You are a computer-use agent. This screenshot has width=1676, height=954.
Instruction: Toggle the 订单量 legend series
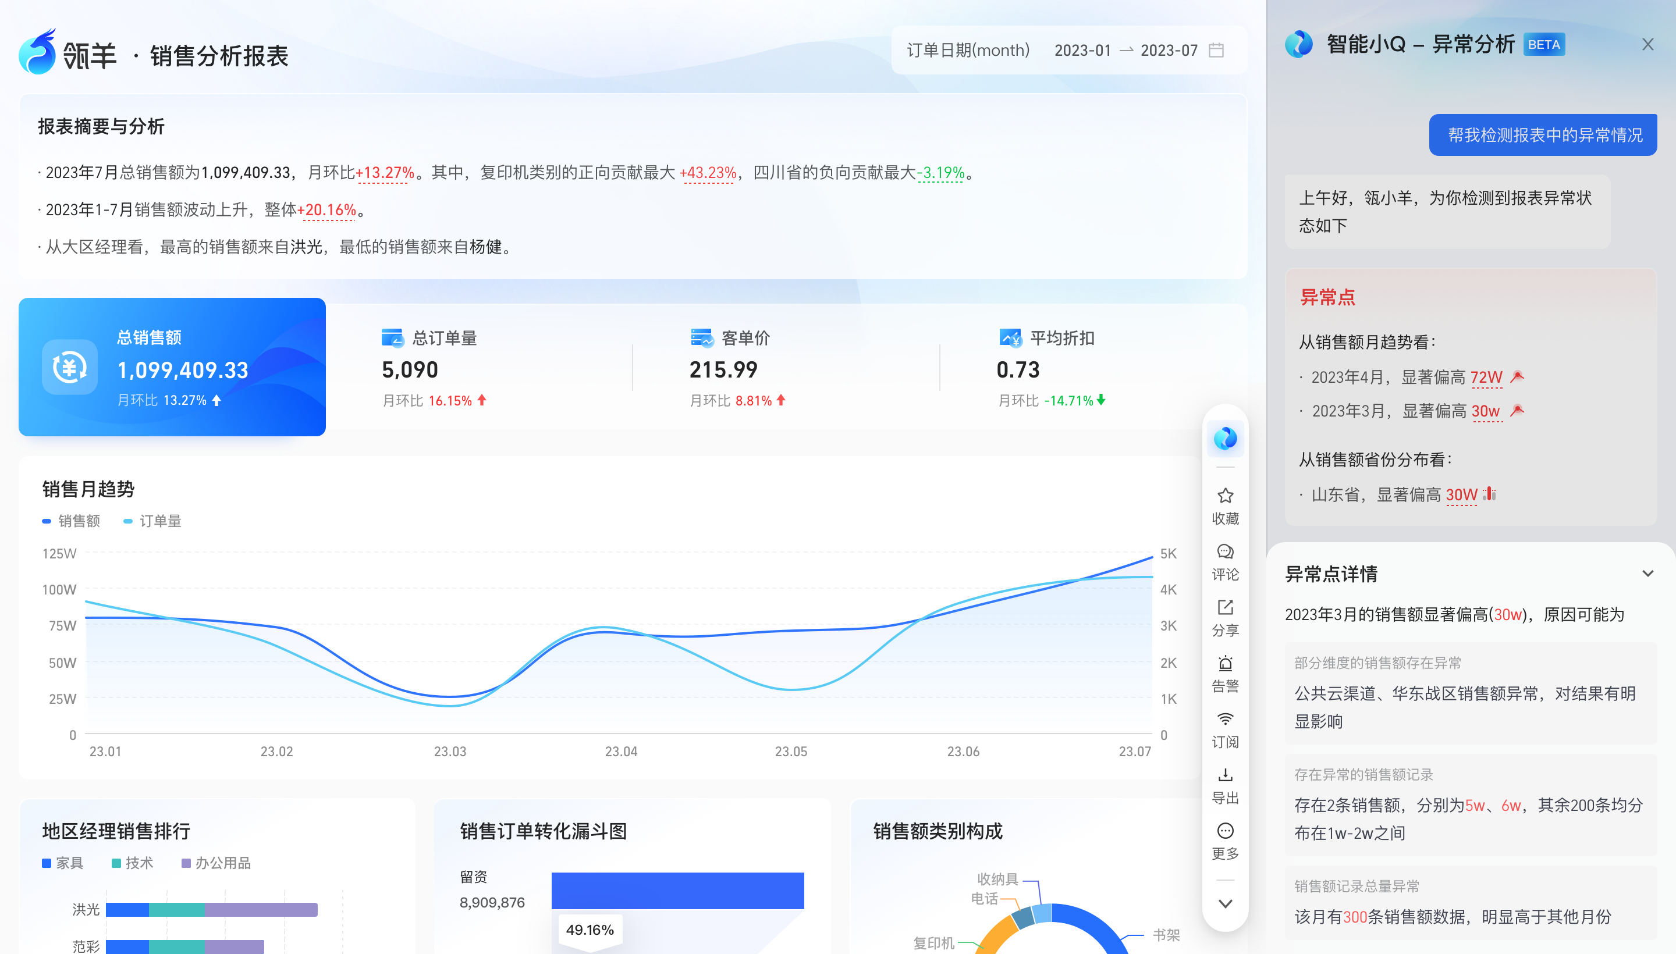[x=152, y=521]
